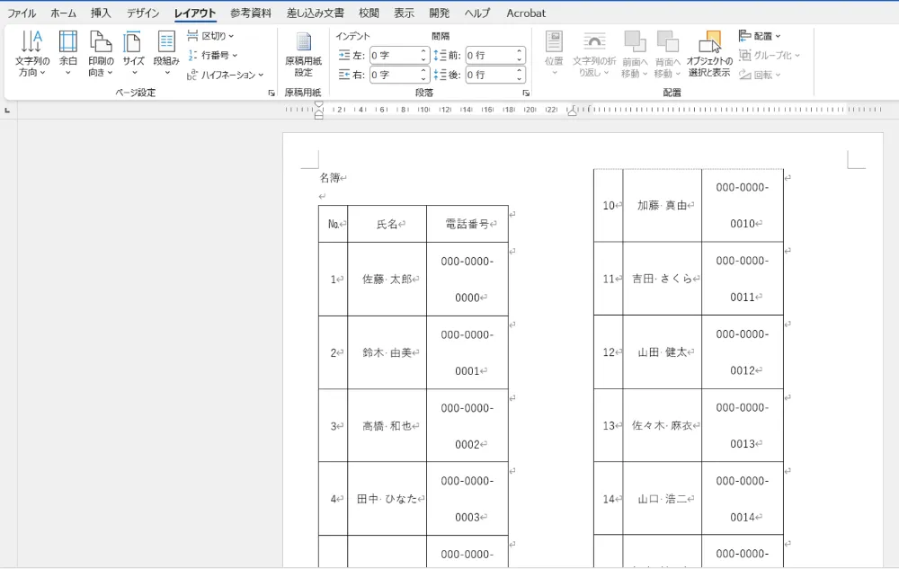
Task: Increase spacing before with spinner
Action: [520, 51]
